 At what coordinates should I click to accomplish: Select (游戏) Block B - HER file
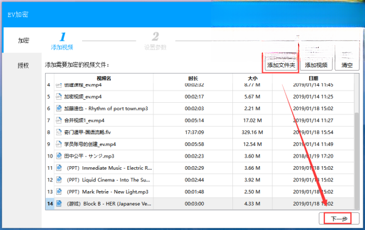click(109, 204)
